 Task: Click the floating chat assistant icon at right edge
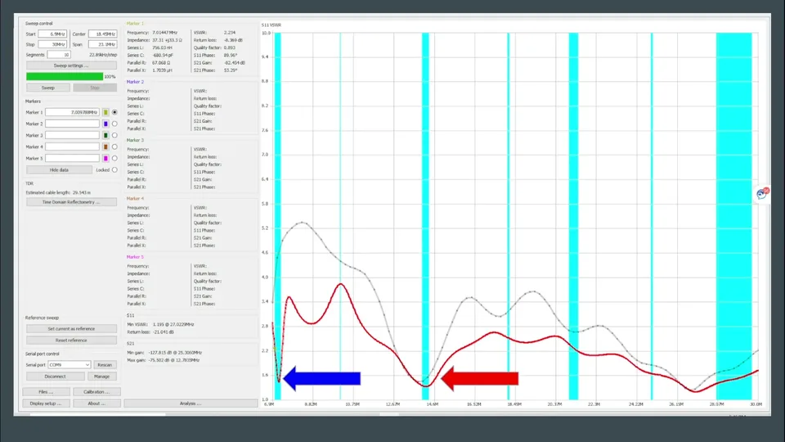click(762, 193)
